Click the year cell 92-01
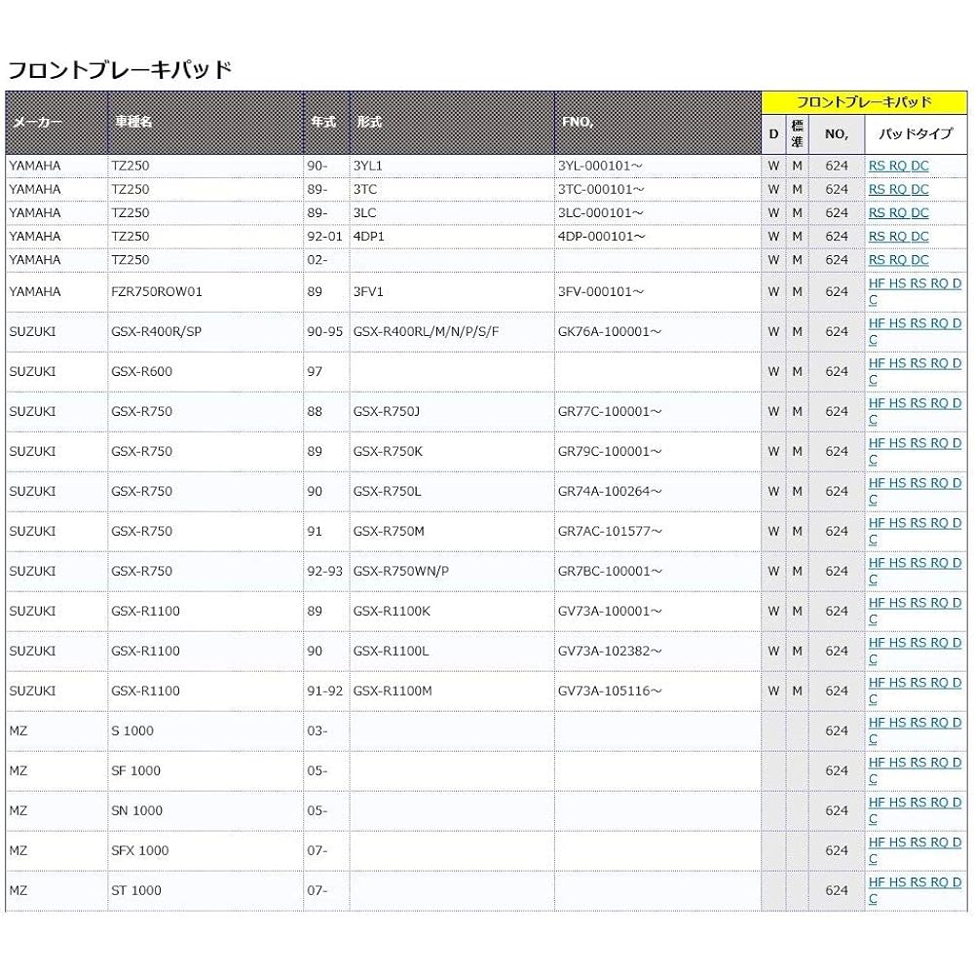 (324, 237)
